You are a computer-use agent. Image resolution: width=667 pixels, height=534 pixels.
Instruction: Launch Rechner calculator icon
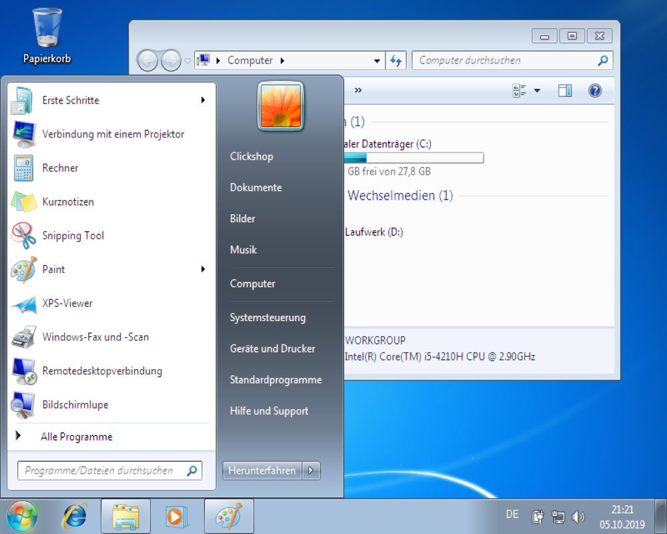click(23, 168)
